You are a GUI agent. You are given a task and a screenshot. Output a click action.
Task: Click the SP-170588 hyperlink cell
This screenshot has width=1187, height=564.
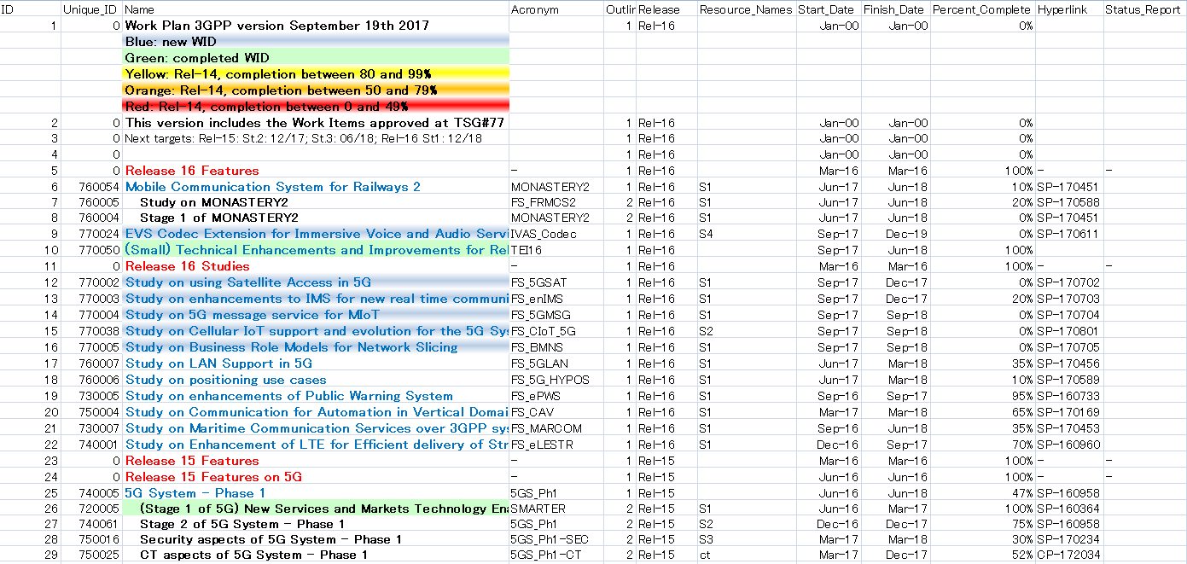click(x=1069, y=202)
